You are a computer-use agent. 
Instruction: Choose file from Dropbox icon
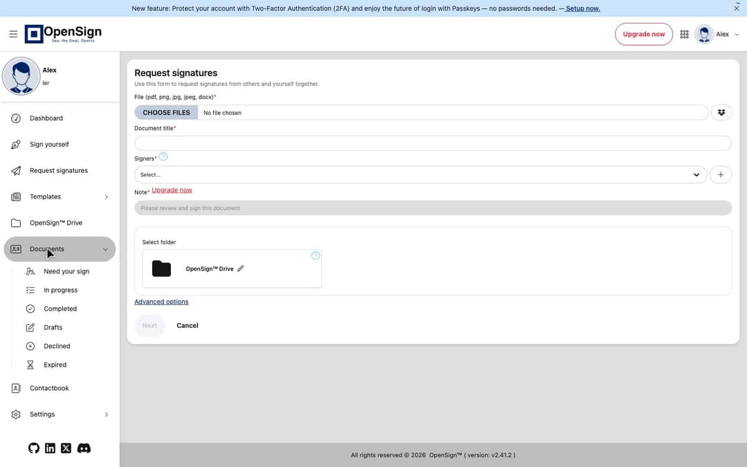pos(721,113)
